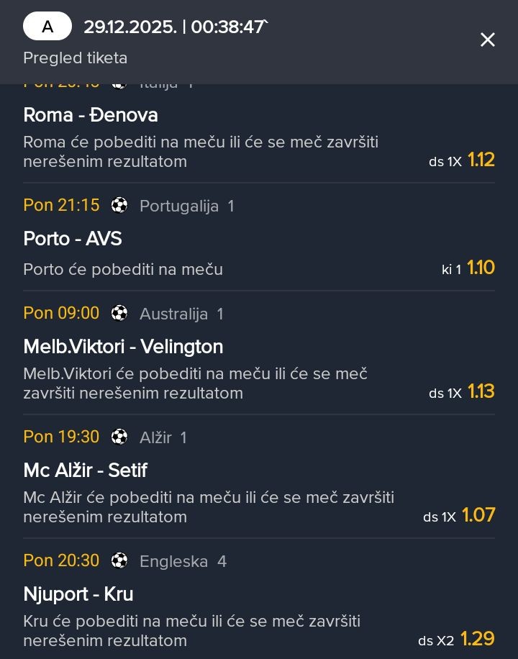Image resolution: width=518 pixels, height=659 pixels.
Task: Click the 1.29 odds for Kru
Action: 478,639
